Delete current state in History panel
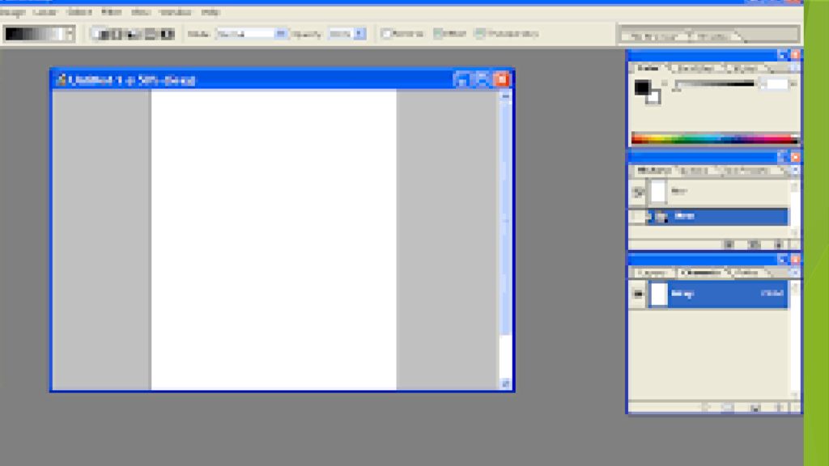This screenshot has width=829, height=466. coord(780,244)
